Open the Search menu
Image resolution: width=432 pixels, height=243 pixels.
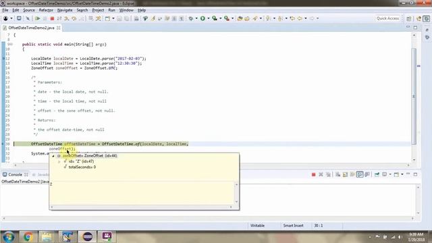tap(82, 10)
